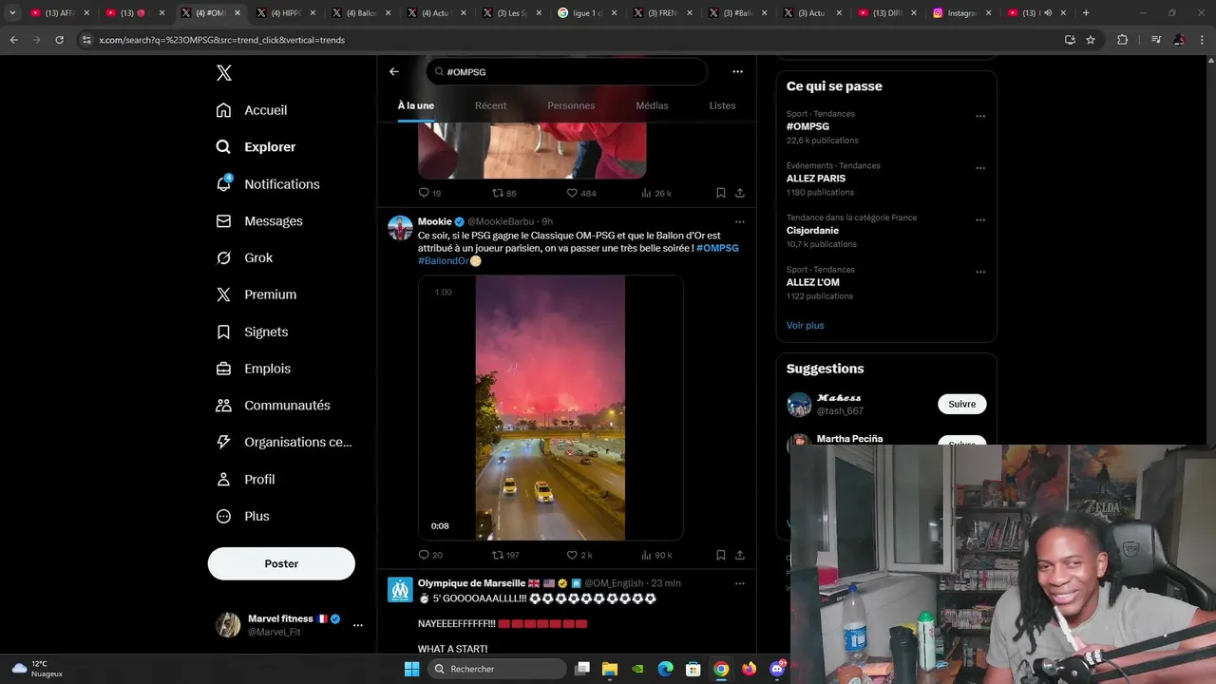The width and height of the screenshot is (1216, 684).
Task: Follow Mahess with the Suivre button
Action: pyautogui.click(x=962, y=404)
